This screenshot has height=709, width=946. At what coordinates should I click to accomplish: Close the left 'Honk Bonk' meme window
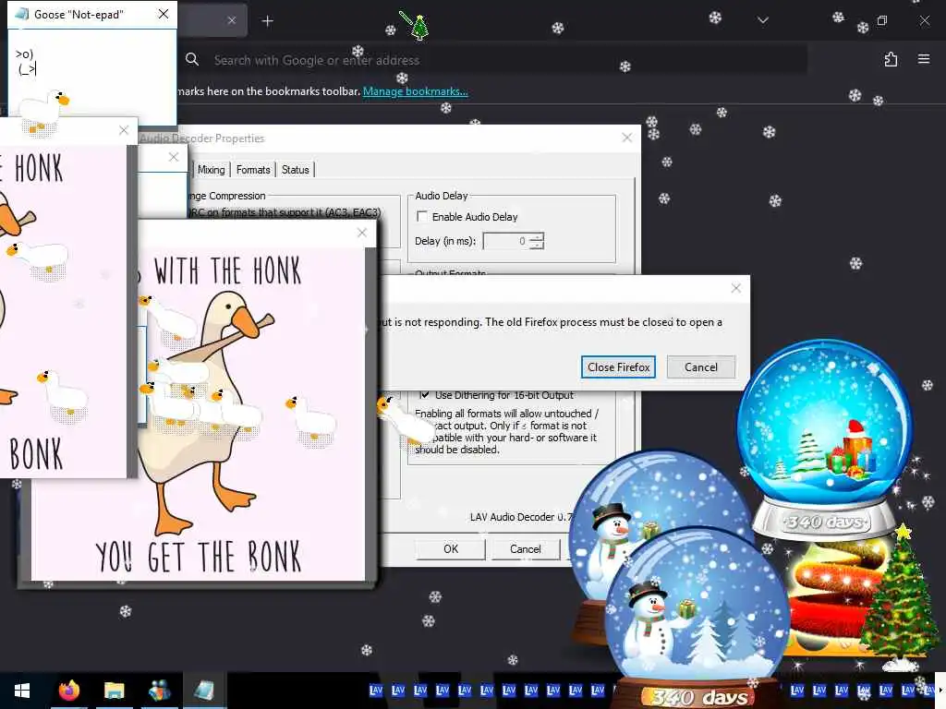[124, 130]
